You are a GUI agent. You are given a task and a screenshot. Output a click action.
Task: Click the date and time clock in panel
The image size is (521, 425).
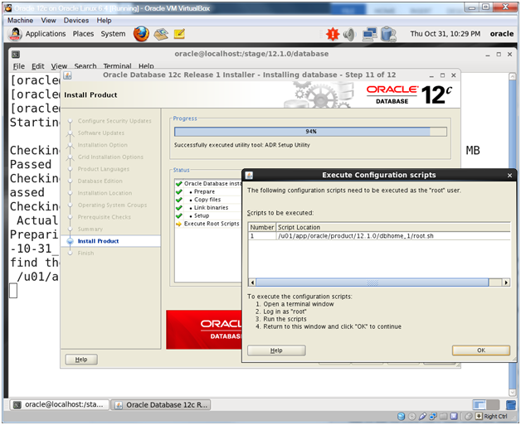click(446, 34)
